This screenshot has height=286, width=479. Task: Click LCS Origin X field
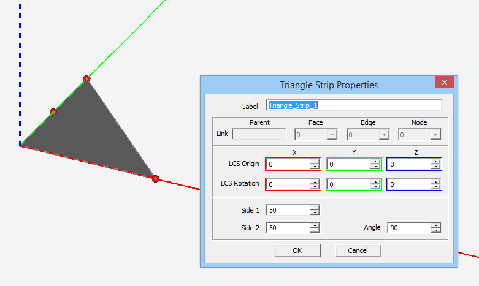pyautogui.click(x=288, y=164)
